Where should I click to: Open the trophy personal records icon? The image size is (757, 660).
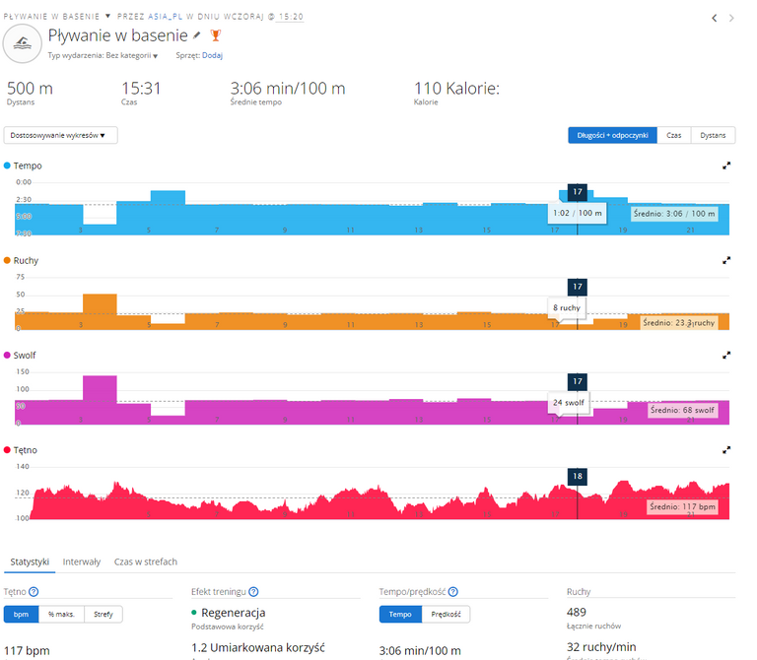(x=215, y=35)
